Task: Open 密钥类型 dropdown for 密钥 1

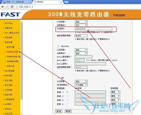Action: pyautogui.click(x=115, y=92)
